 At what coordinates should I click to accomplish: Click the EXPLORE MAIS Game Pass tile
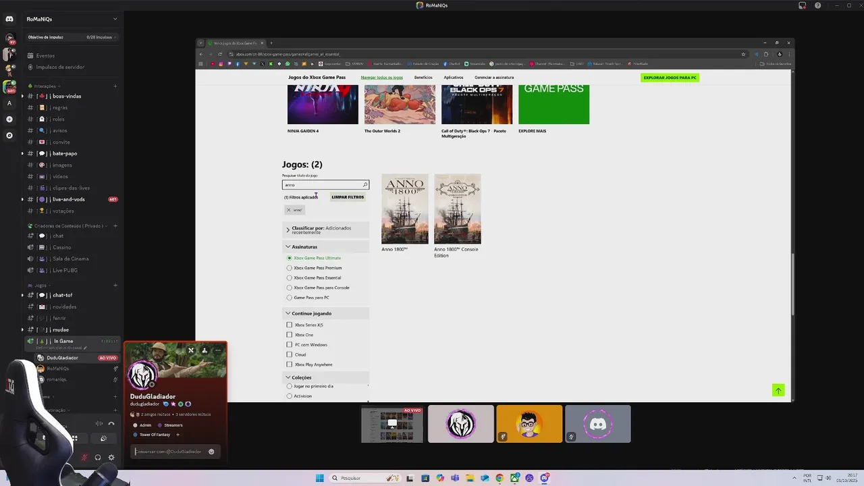coord(553,109)
